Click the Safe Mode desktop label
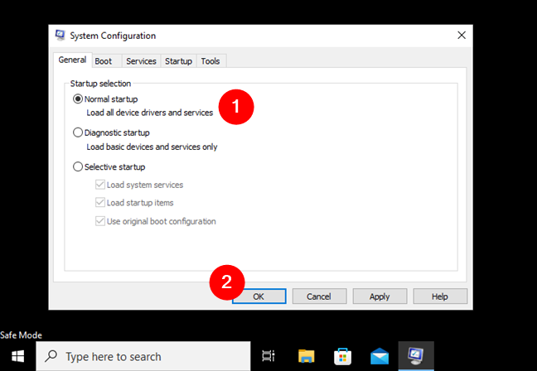537x371 pixels. coord(21,335)
